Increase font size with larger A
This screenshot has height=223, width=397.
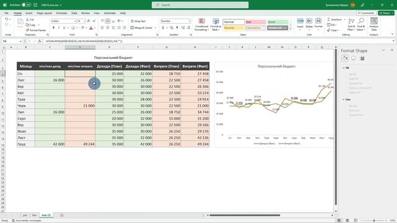tap(89, 21)
